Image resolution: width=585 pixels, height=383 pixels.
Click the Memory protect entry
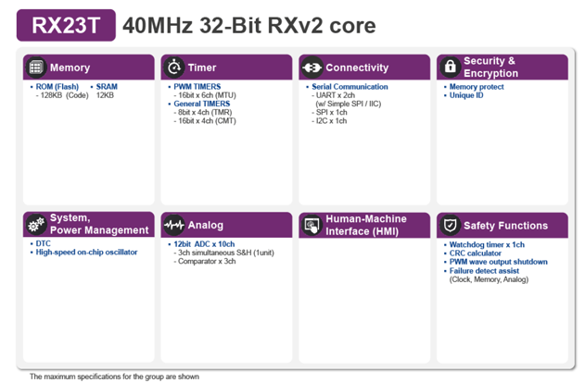(x=477, y=87)
